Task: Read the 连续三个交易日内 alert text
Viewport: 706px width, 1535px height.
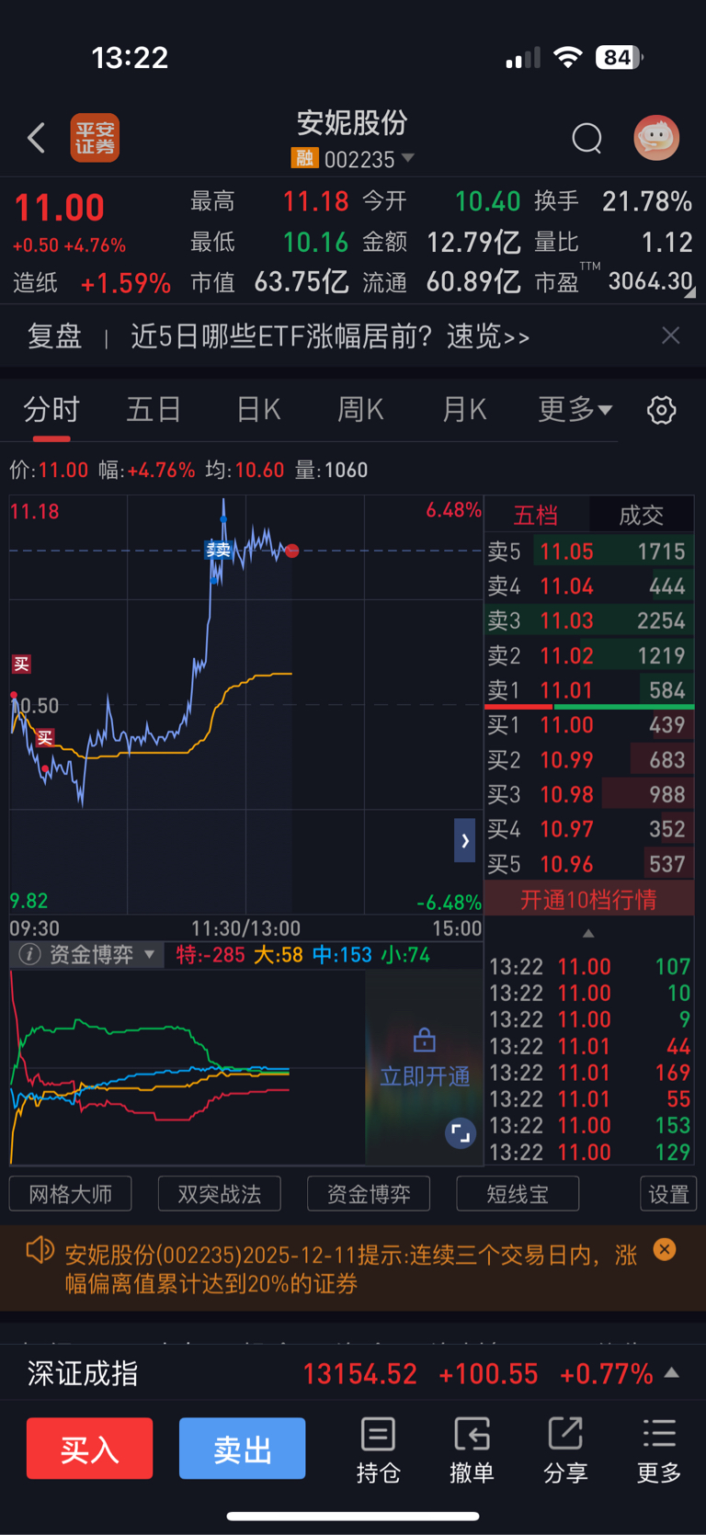Action: (x=350, y=1268)
